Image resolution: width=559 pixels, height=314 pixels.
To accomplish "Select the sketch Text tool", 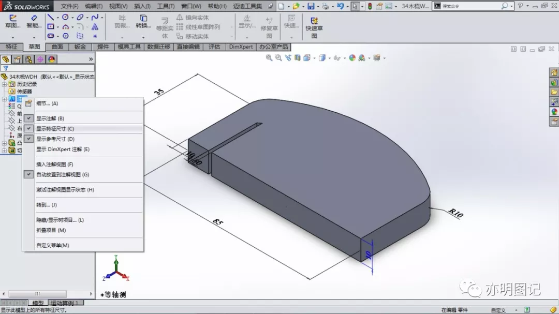I will (x=95, y=27).
